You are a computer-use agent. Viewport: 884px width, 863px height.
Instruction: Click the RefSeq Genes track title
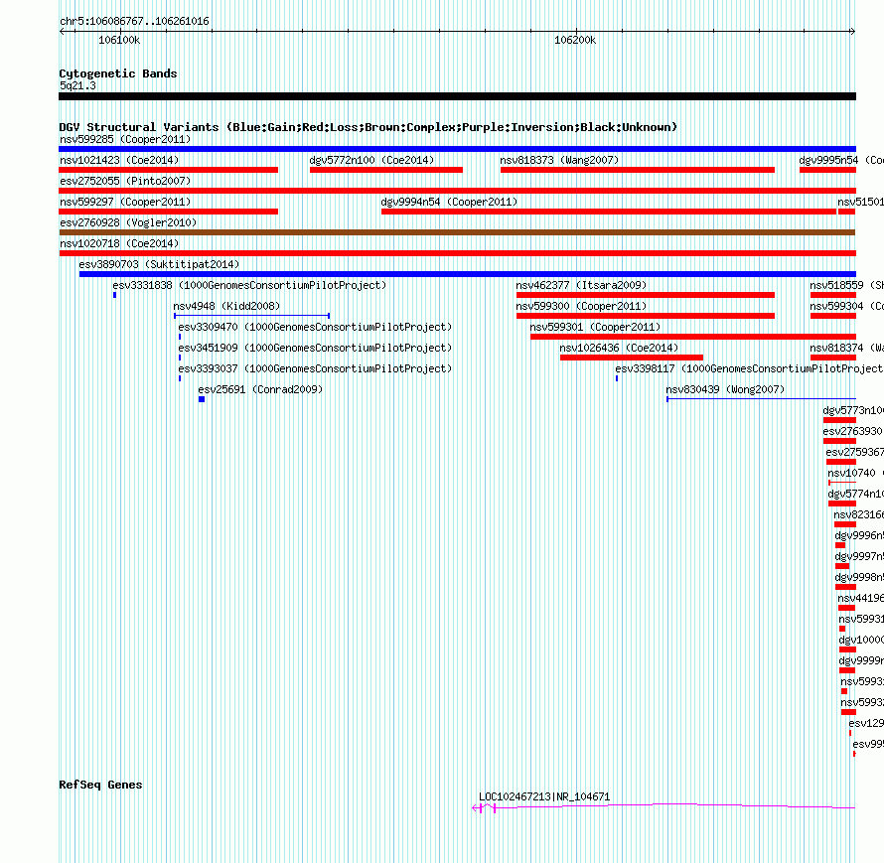coord(100,785)
